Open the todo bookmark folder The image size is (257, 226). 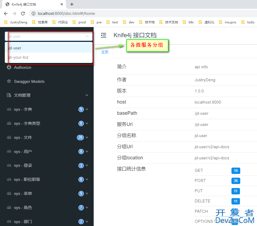click(248, 22)
